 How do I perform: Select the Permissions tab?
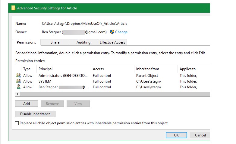point(26,42)
